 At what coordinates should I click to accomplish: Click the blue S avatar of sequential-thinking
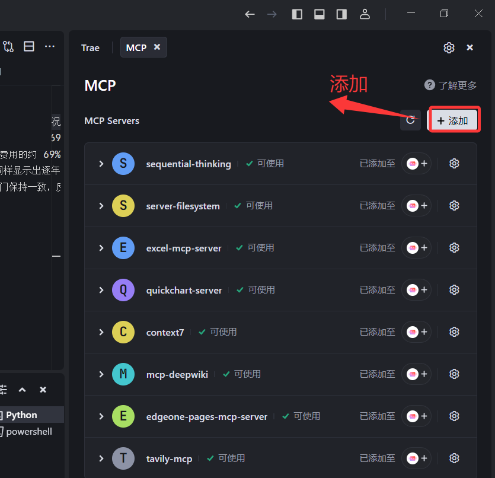click(x=123, y=164)
